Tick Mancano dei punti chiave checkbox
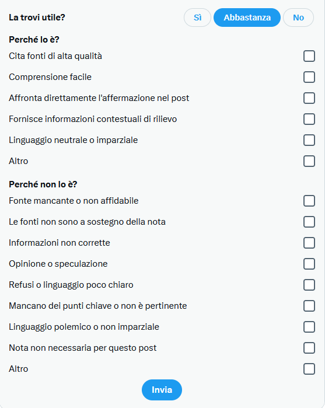325x408 pixels. pyautogui.click(x=309, y=306)
